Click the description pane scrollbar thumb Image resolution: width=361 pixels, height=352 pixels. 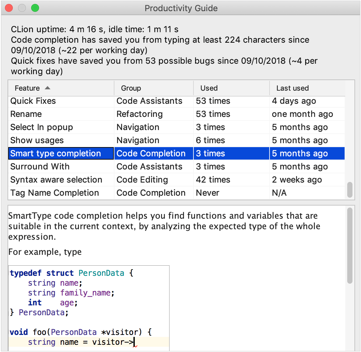[350, 246]
